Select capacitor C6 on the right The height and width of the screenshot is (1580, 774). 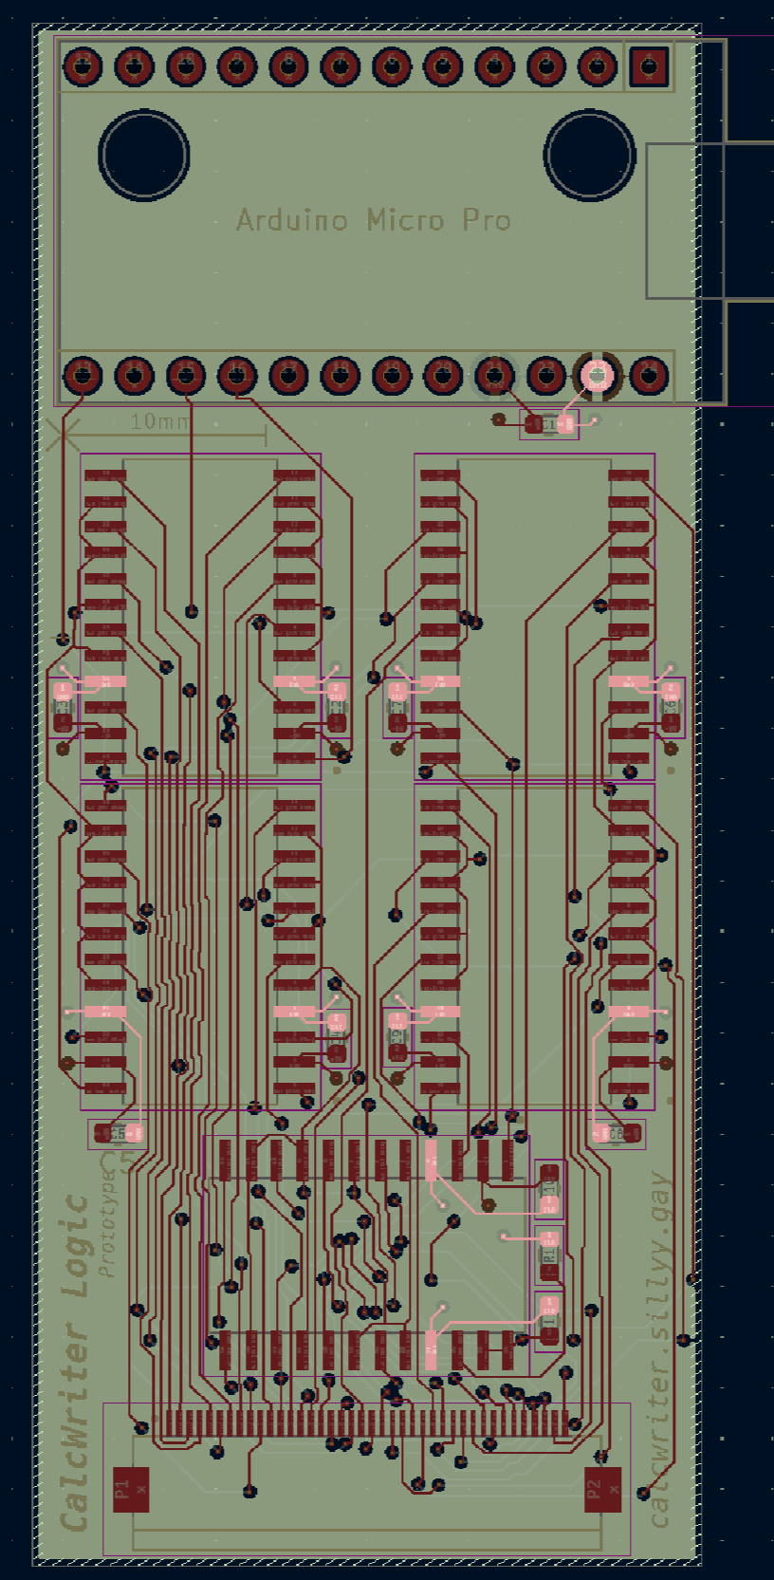tap(617, 1133)
